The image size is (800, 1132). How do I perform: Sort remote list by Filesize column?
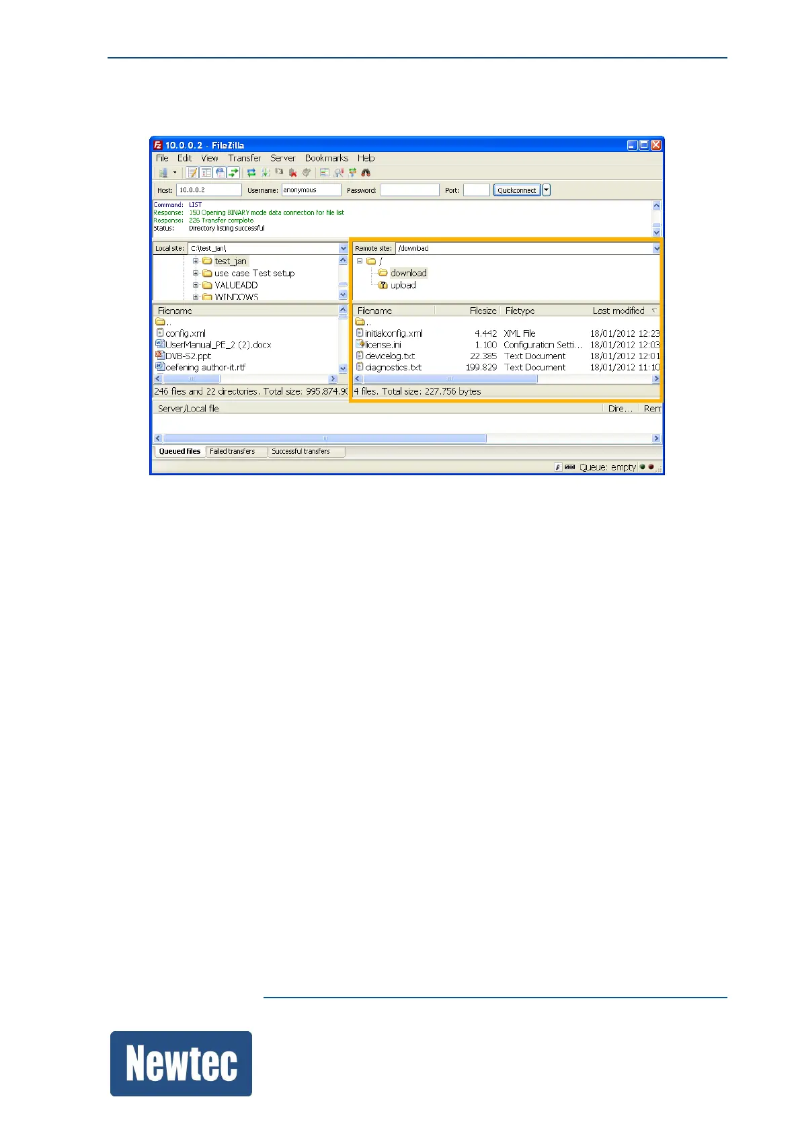pos(467,311)
